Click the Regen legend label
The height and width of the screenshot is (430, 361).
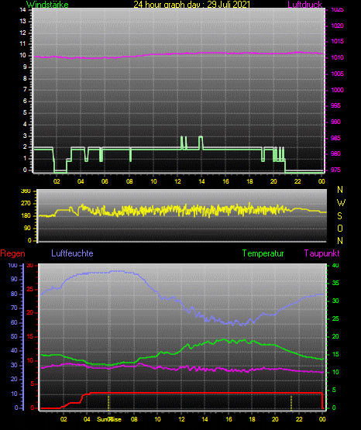(x=13, y=253)
